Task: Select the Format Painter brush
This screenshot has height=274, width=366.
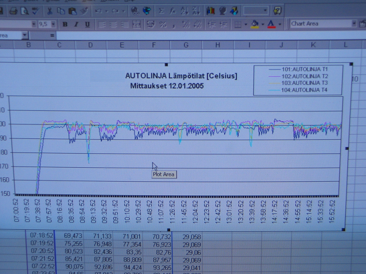Action: coord(84,11)
